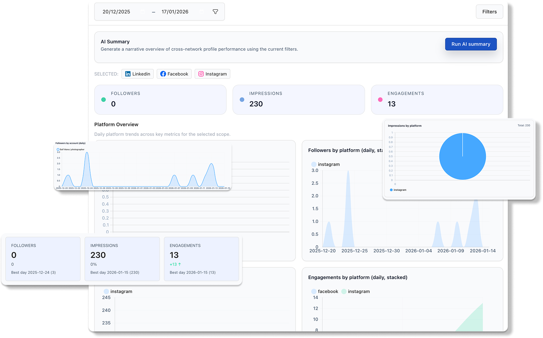The image size is (543, 338).
Task: Select the Linkedin platform chip
Action: coord(138,74)
